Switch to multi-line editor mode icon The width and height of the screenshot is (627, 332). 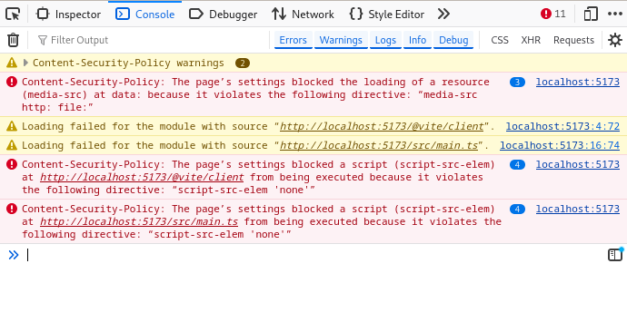(615, 255)
